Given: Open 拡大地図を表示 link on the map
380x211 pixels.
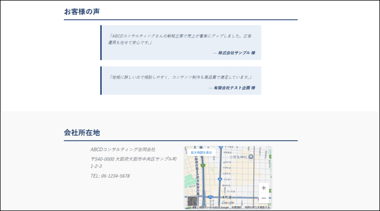Looking at the screenshot, I should tap(201, 153).
